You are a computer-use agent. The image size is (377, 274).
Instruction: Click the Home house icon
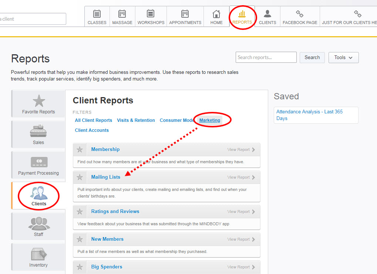click(216, 14)
